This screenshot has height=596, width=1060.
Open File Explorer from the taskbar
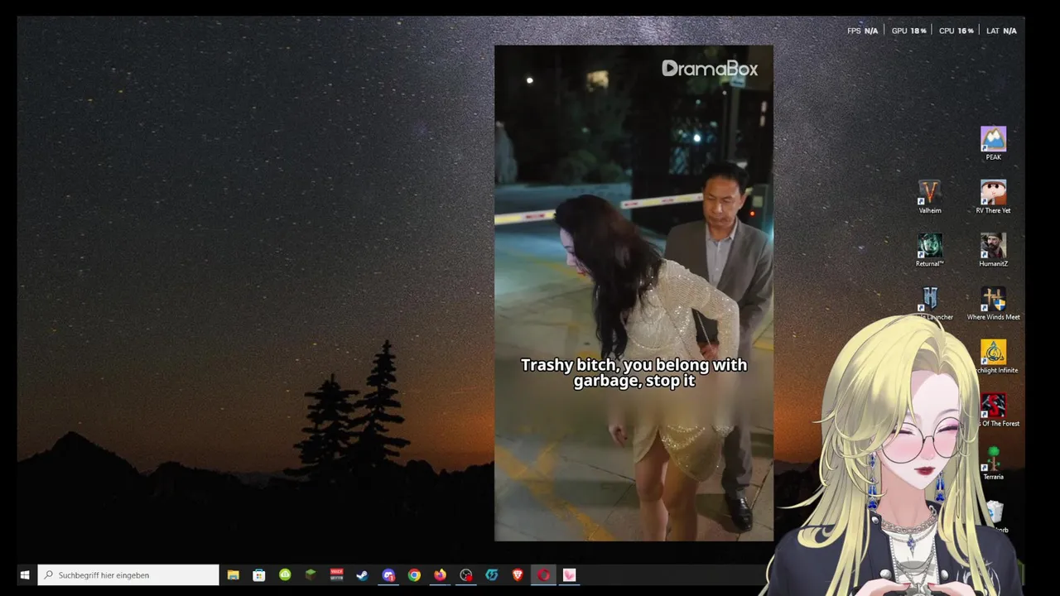(234, 574)
